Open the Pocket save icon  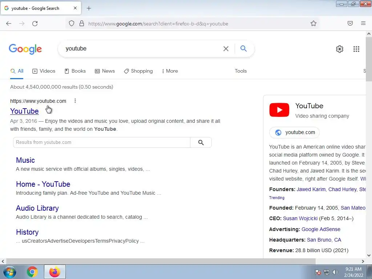[x=350, y=23]
